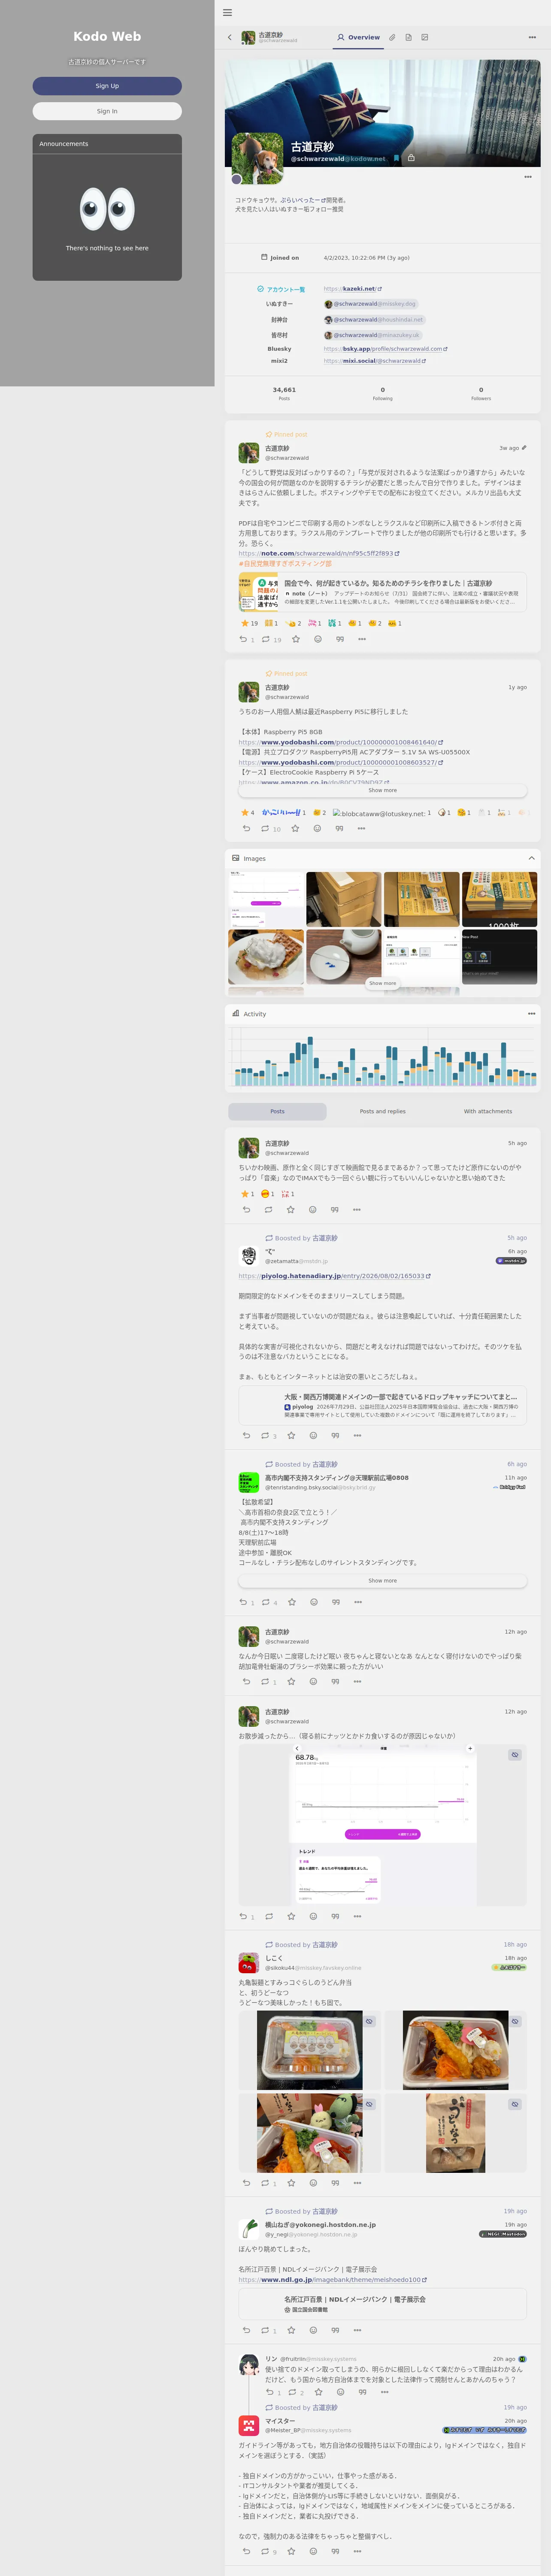Screen dimensions: 551x2576
Task: Add emoji reaction to ちいかわ映画 post
Action: click(313, 1209)
